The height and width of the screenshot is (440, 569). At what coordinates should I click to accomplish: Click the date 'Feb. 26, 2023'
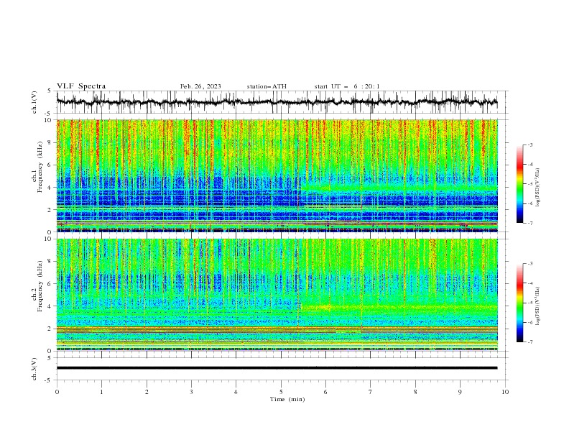[x=200, y=86]
